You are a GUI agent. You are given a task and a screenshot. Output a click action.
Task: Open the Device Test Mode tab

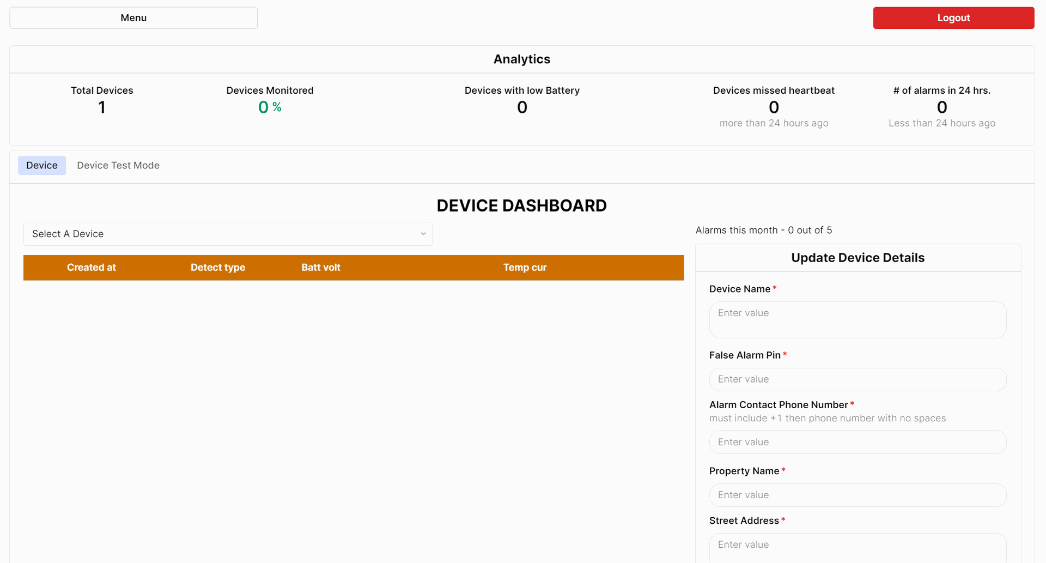118,165
